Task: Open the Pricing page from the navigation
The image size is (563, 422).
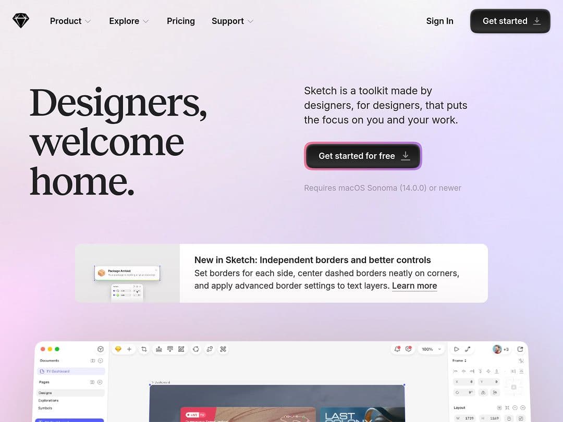Action: coord(180,21)
